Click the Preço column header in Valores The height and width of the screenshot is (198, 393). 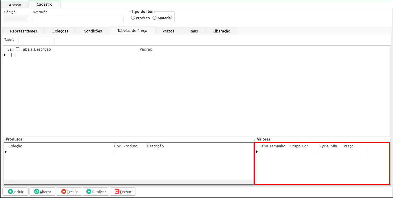click(349, 146)
